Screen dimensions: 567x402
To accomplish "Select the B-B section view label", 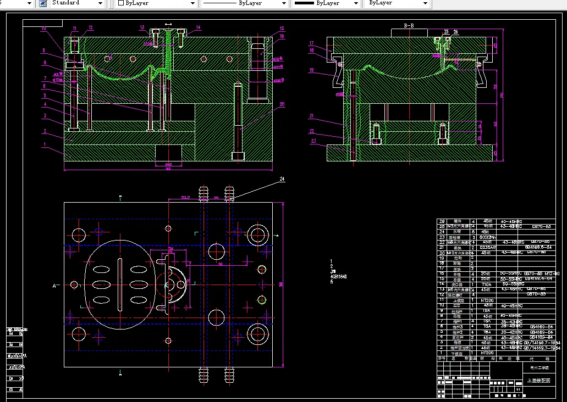I will click(x=409, y=26).
